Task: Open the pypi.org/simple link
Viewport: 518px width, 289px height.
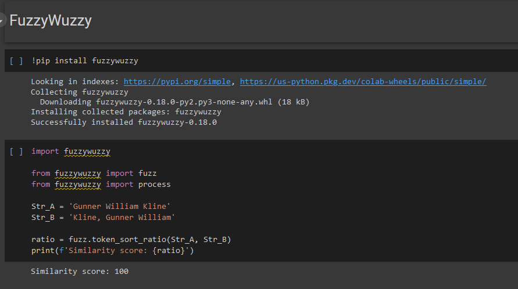Action: tap(177, 81)
